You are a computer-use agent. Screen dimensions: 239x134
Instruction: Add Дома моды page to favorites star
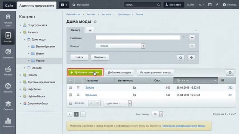point(95,22)
